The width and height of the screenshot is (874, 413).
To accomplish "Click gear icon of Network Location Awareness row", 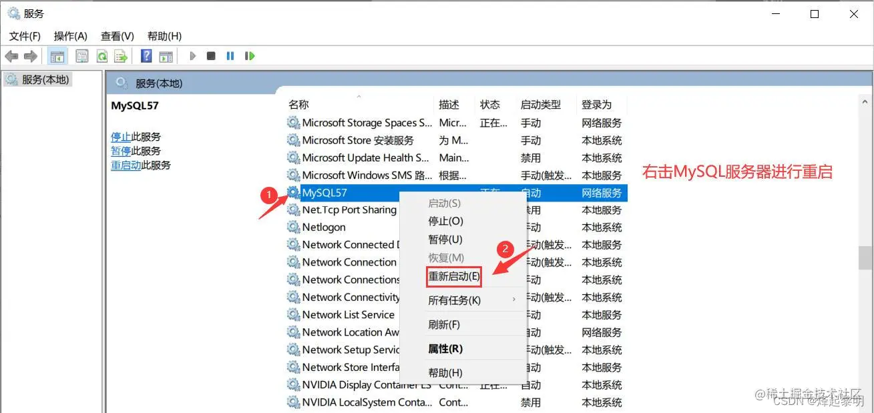I will click(293, 332).
